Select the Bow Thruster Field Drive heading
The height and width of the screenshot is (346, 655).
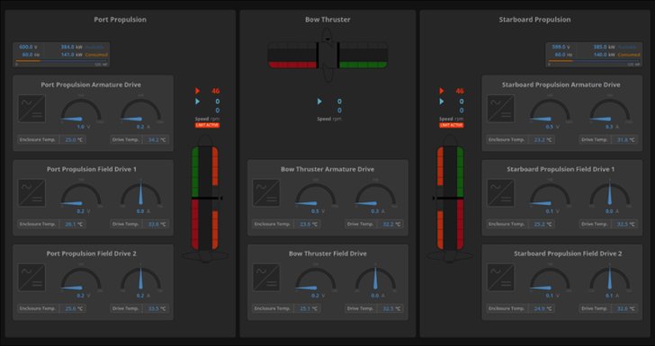[x=327, y=253]
